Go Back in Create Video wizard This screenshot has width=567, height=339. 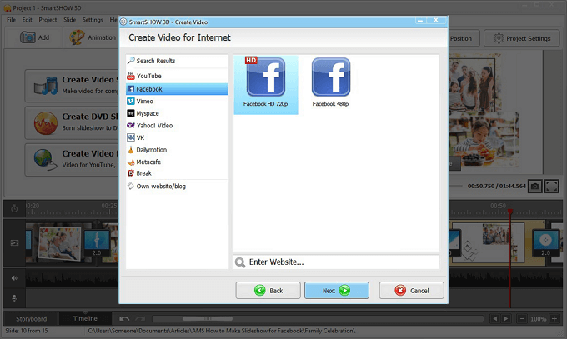(268, 290)
